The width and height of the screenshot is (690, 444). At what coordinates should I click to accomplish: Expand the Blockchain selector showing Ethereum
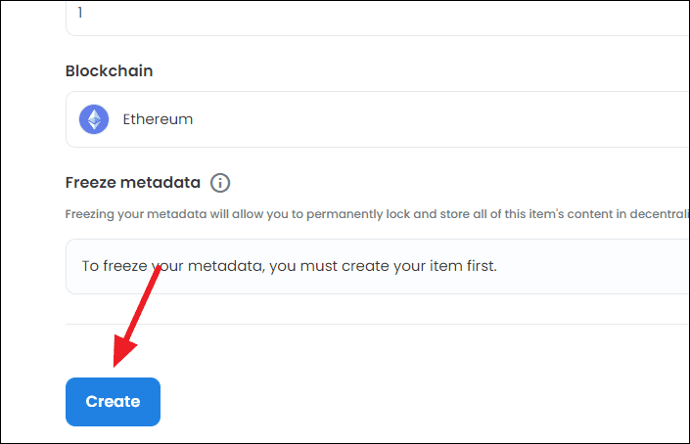377,119
